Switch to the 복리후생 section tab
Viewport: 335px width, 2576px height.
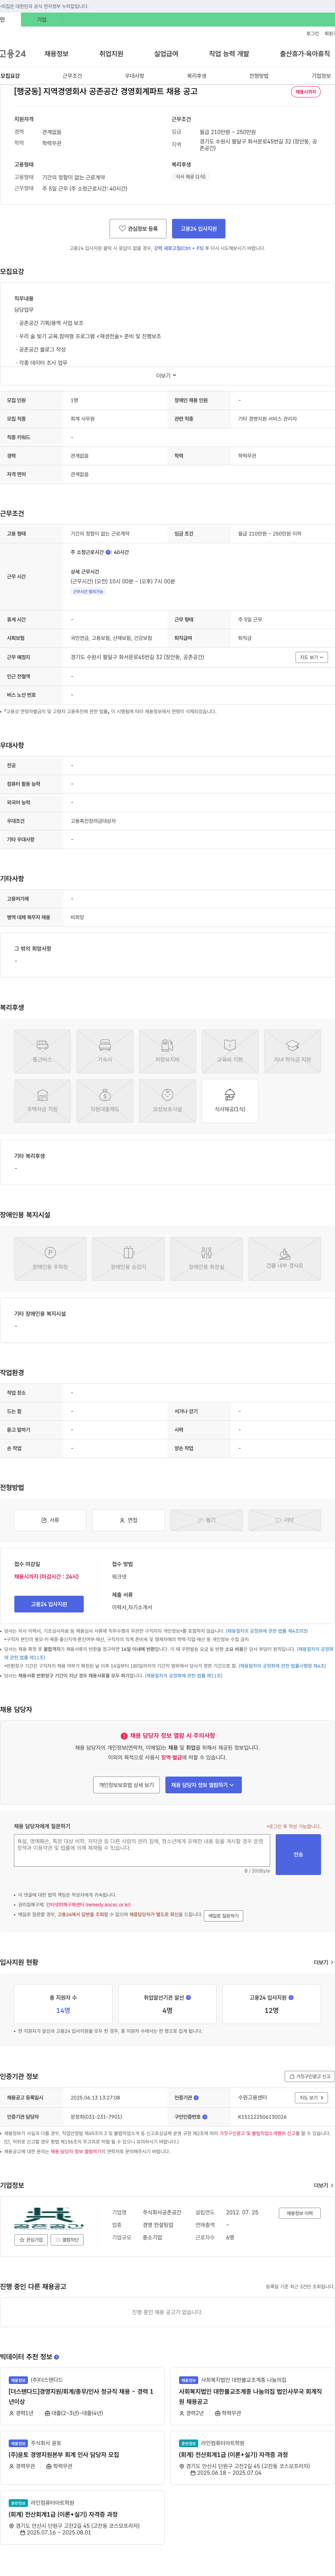click(197, 76)
